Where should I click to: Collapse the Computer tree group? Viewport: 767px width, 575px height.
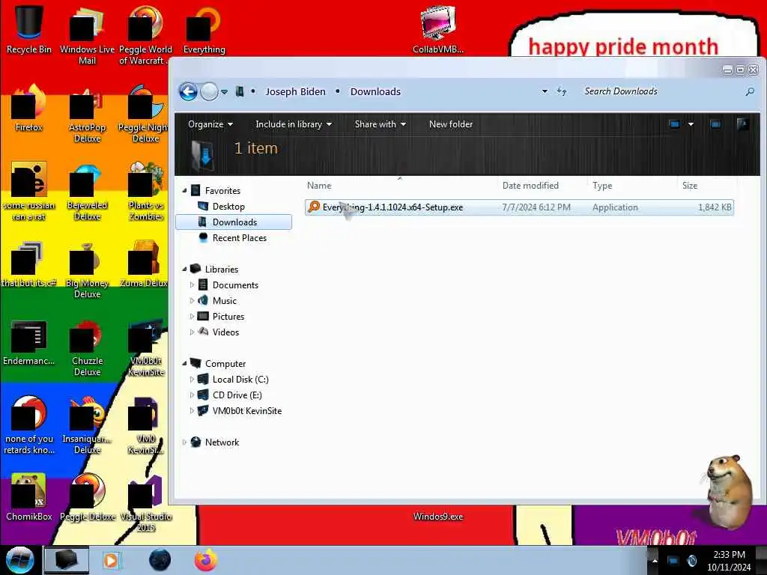184,364
